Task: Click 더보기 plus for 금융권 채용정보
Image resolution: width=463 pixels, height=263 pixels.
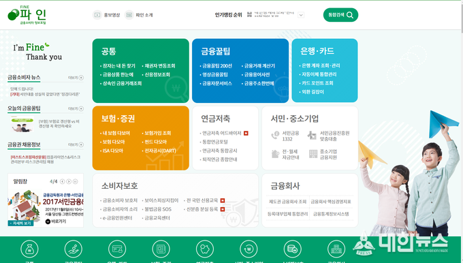Action: 80,145
